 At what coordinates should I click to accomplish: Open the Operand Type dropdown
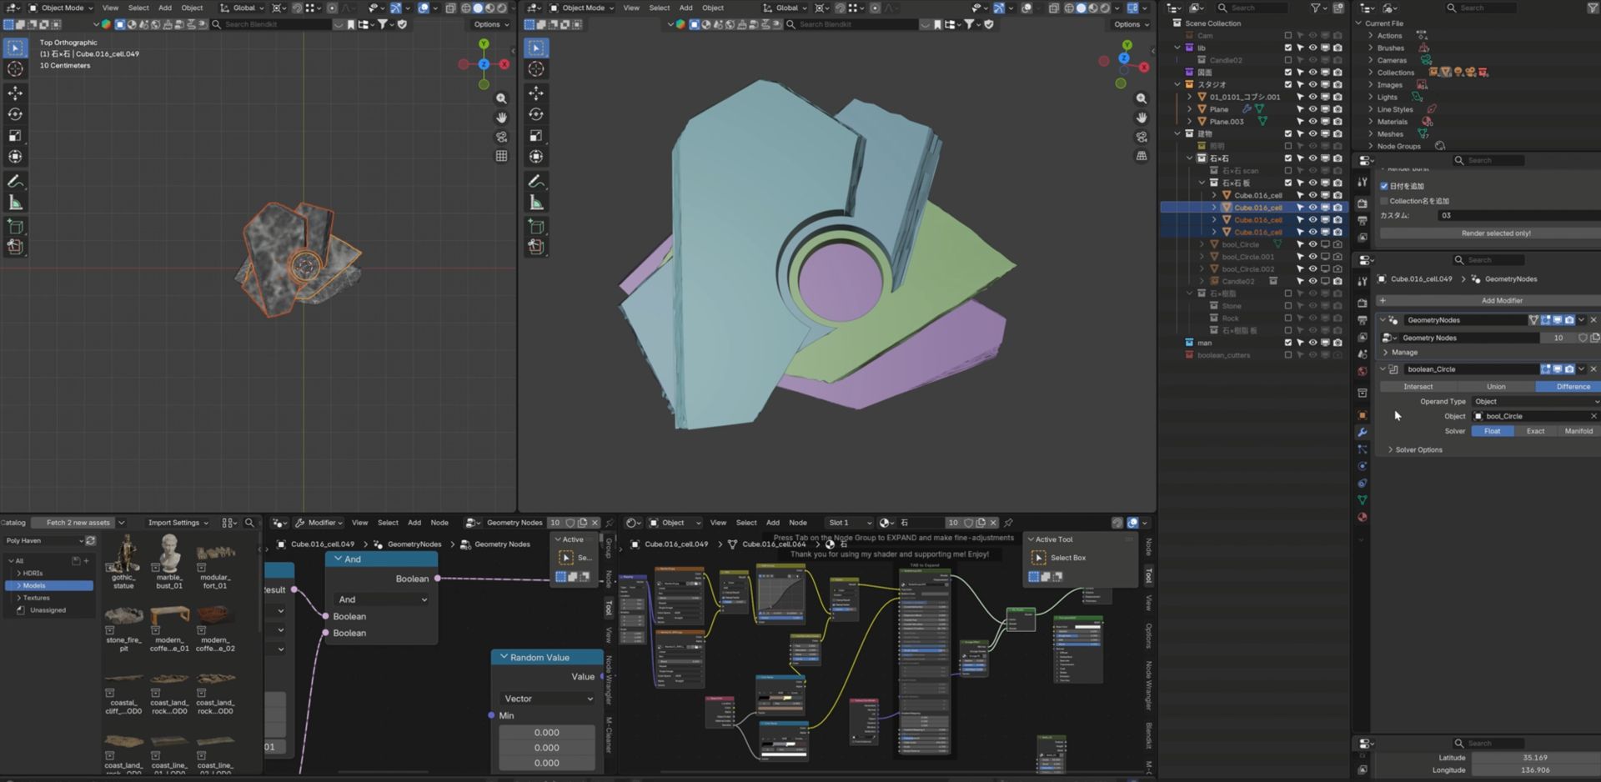coord(1535,402)
